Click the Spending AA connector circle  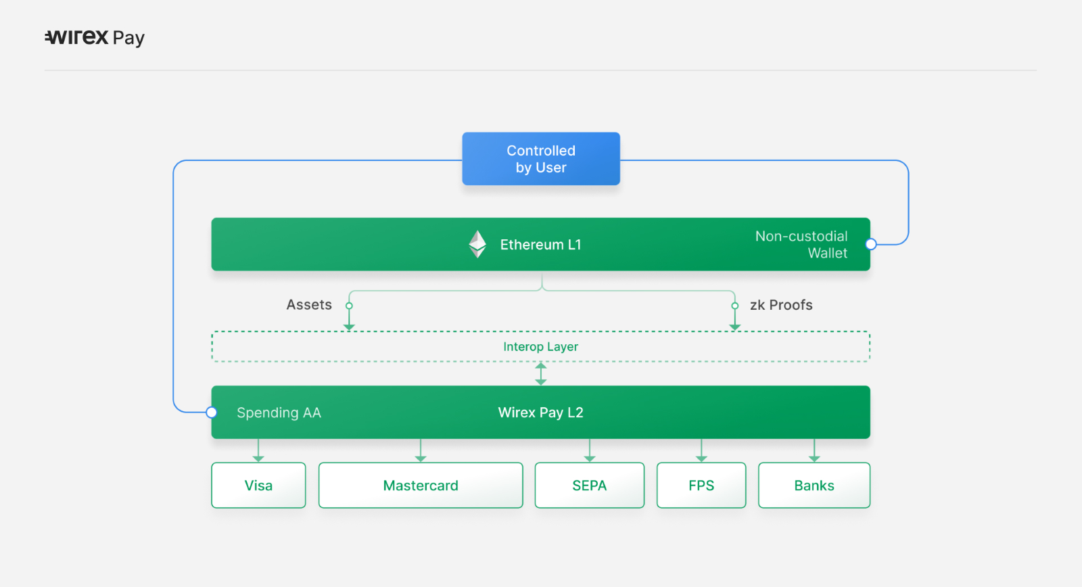click(x=212, y=413)
